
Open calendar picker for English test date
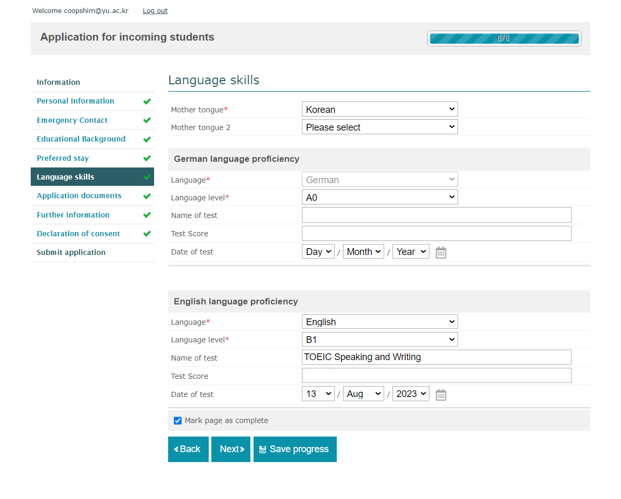(441, 394)
